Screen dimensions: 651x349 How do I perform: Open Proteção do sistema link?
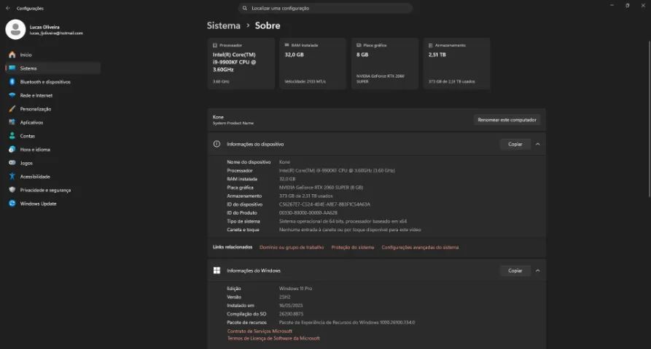click(x=353, y=247)
